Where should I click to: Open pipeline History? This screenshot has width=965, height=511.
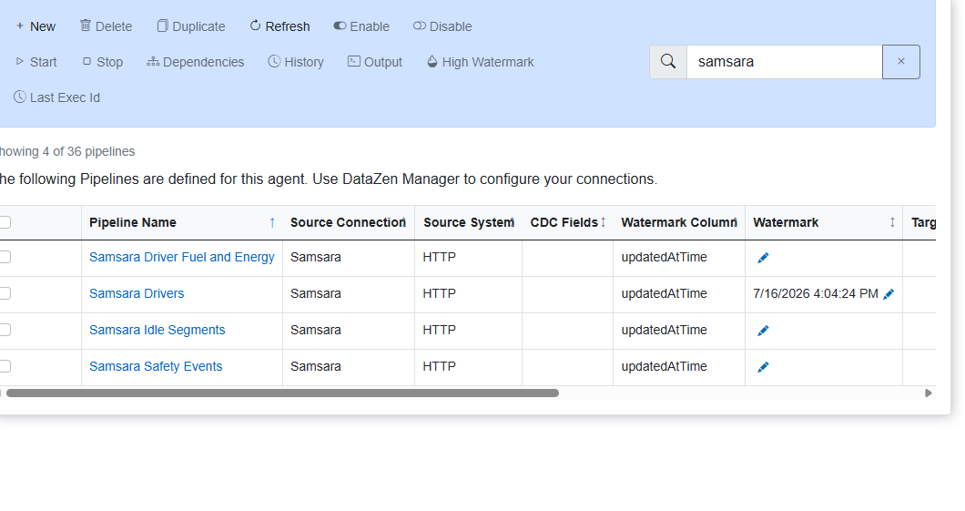[296, 62]
